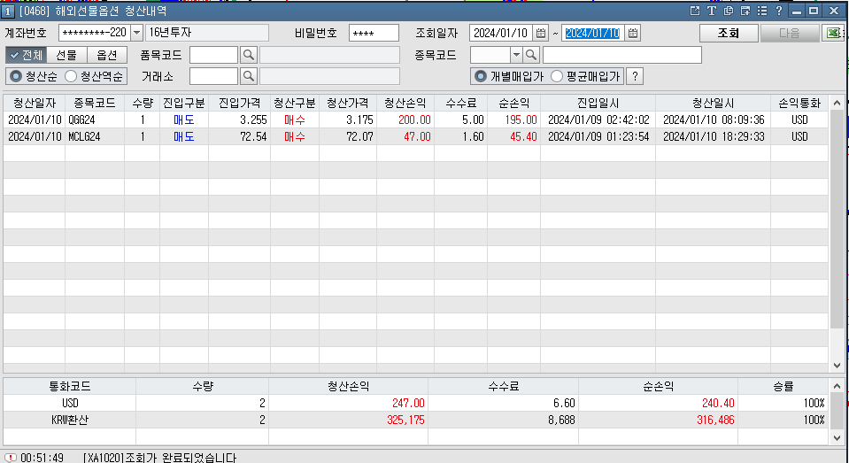849x463 pixels.
Task: Click the 승률 summary column header
Action: [783, 386]
